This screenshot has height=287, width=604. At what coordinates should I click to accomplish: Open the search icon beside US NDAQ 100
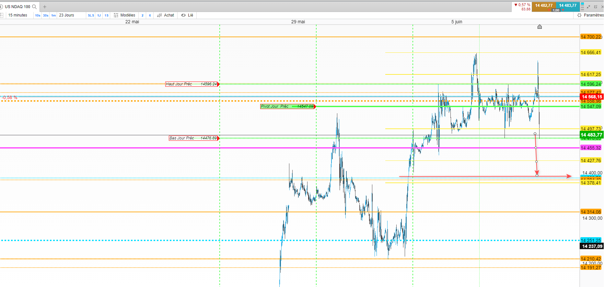pos(34,7)
